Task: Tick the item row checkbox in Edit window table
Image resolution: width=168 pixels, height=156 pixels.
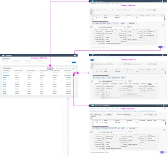Action: coord(93,122)
